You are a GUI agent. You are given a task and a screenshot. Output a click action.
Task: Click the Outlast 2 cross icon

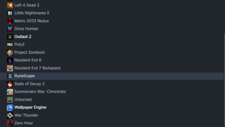[10, 37]
